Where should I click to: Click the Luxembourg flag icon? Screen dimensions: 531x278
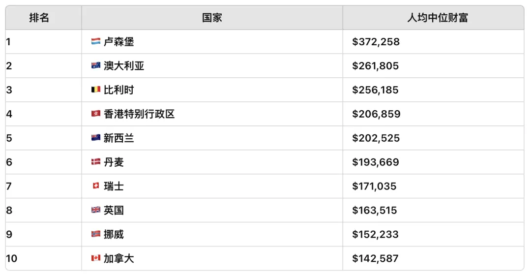click(x=96, y=41)
